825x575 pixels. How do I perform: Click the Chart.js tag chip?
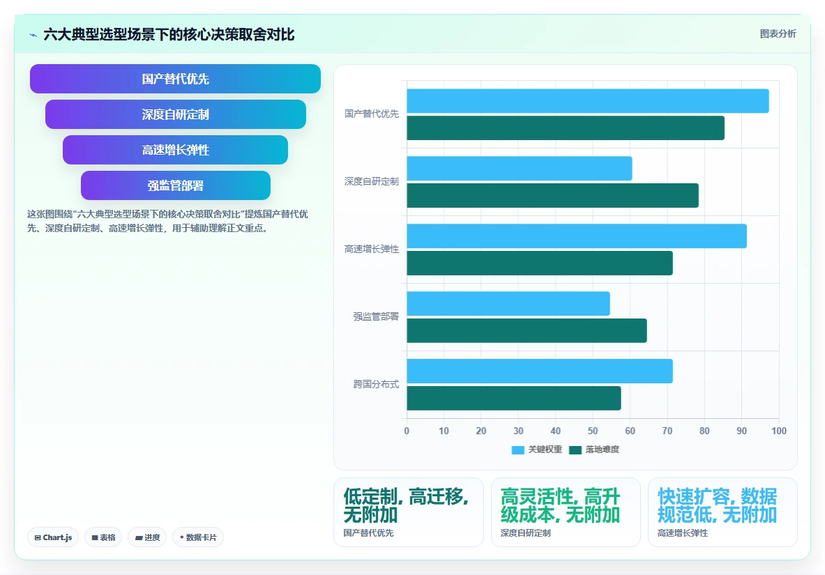coord(53,537)
